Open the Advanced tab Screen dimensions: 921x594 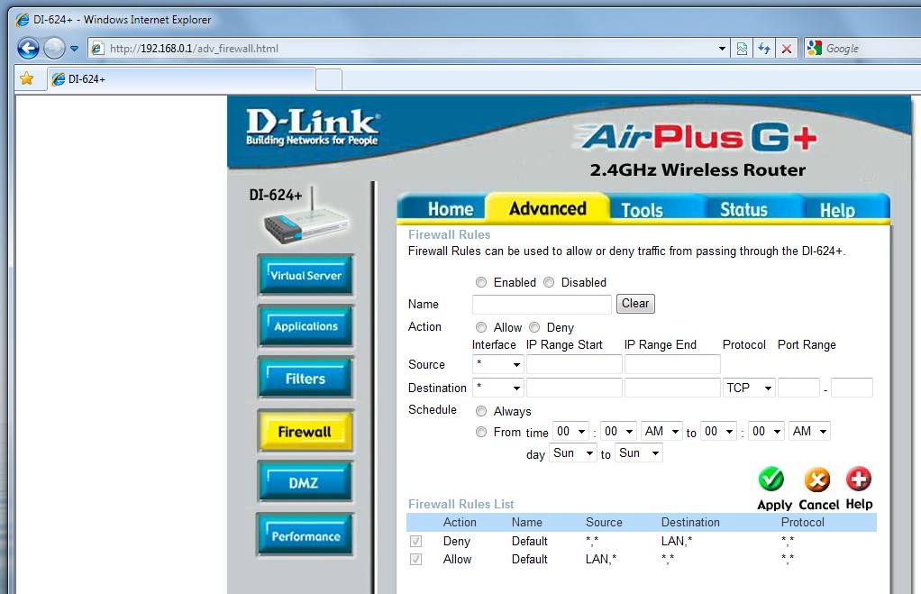point(547,208)
